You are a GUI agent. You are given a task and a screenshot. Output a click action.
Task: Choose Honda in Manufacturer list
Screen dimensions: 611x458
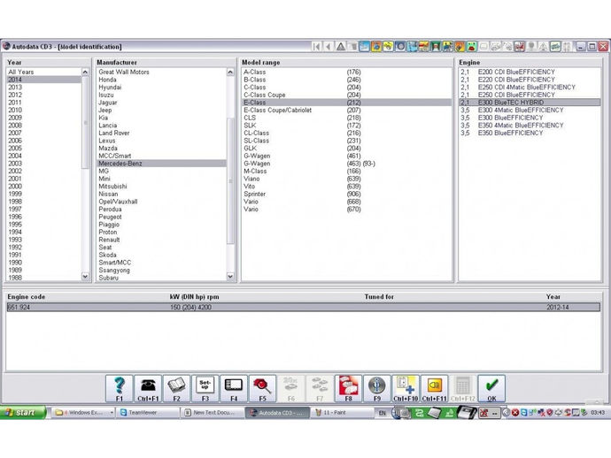point(161,80)
